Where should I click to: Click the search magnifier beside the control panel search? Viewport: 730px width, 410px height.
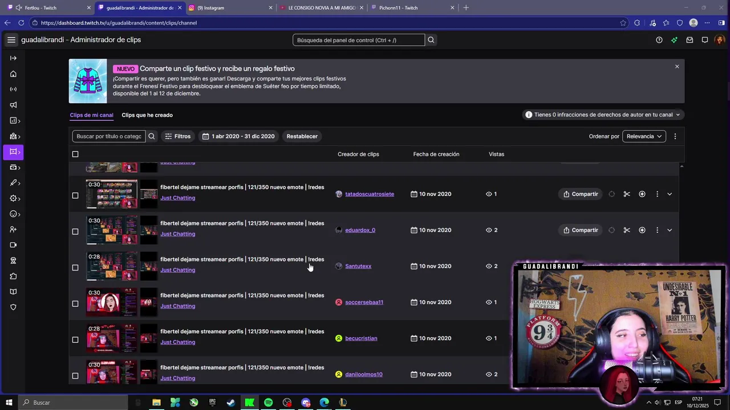coord(431,40)
